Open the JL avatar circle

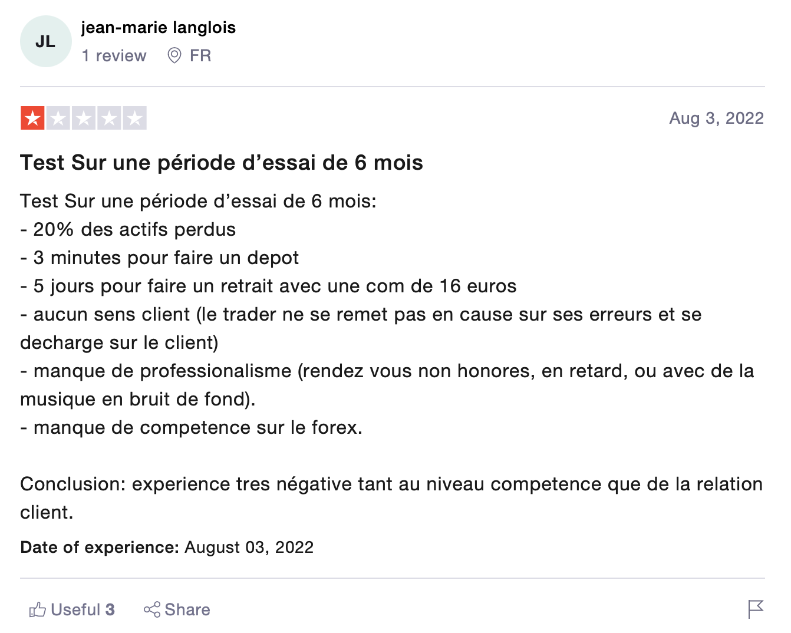46,41
